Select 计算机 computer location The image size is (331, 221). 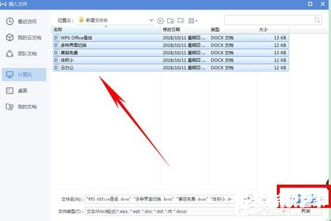24,74
